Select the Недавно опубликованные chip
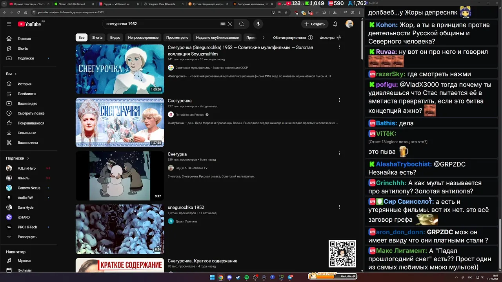This screenshot has width=502, height=282. [x=217, y=38]
